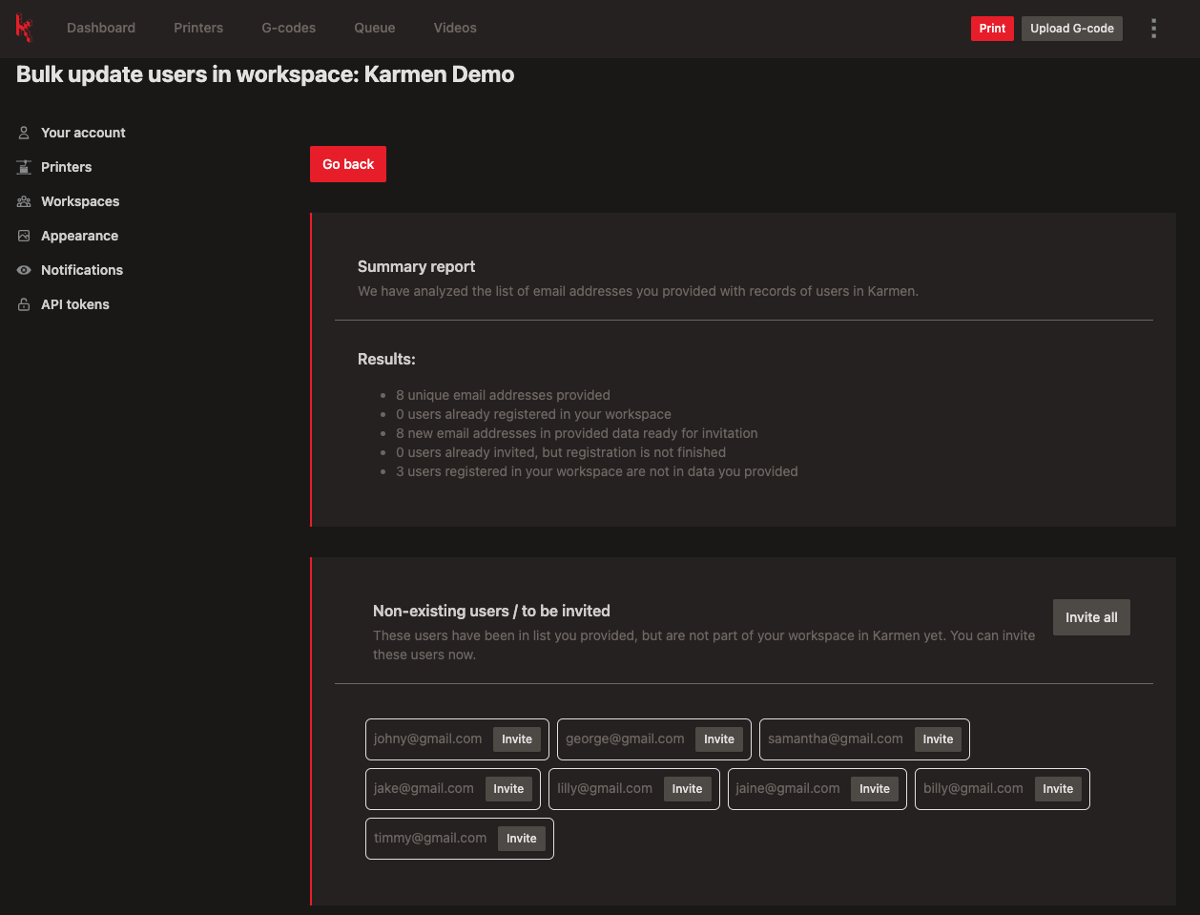Click the 'Bulk update users in workspace' title
The image size is (1200, 915).
[x=265, y=74]
